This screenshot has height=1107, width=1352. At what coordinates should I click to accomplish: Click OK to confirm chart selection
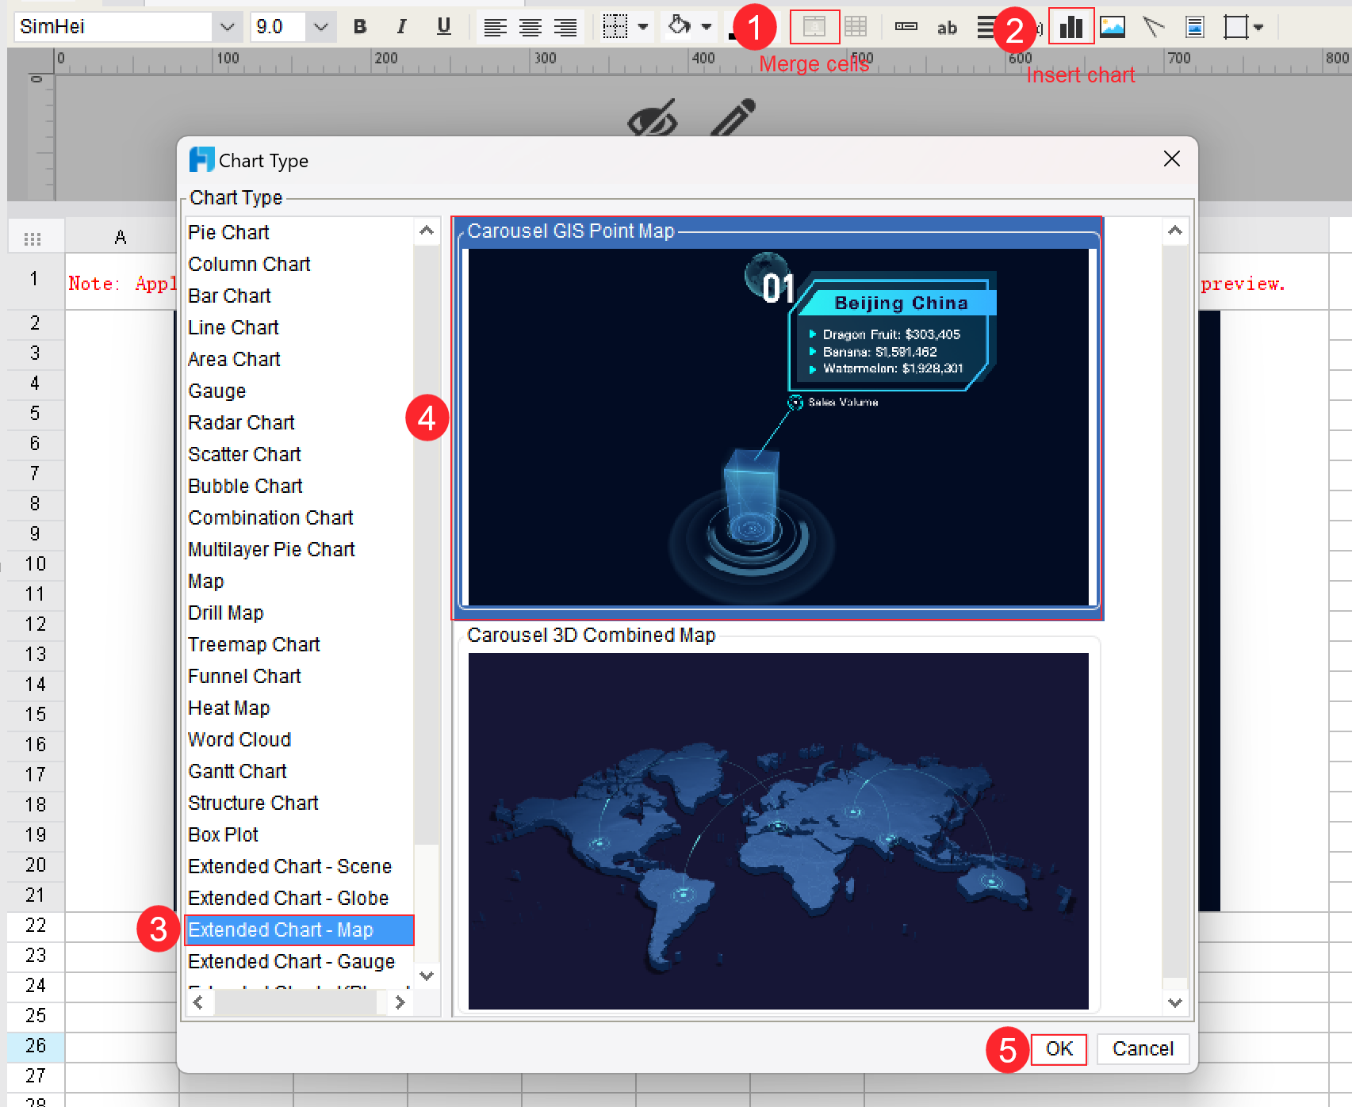tap(1059, 1048)
